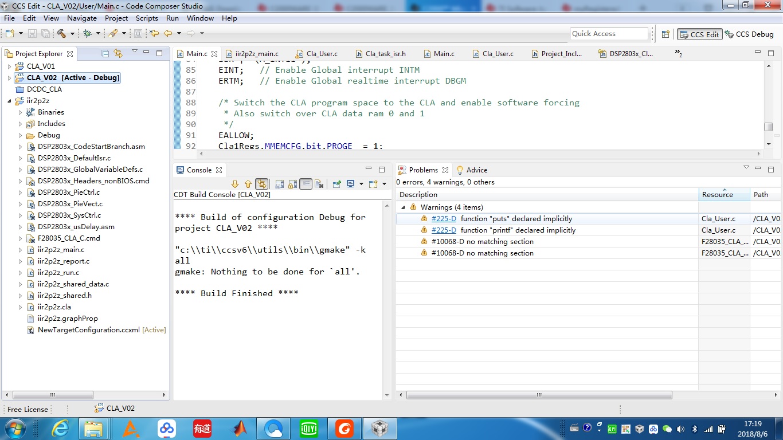Click Free License in the status bar

28,409
